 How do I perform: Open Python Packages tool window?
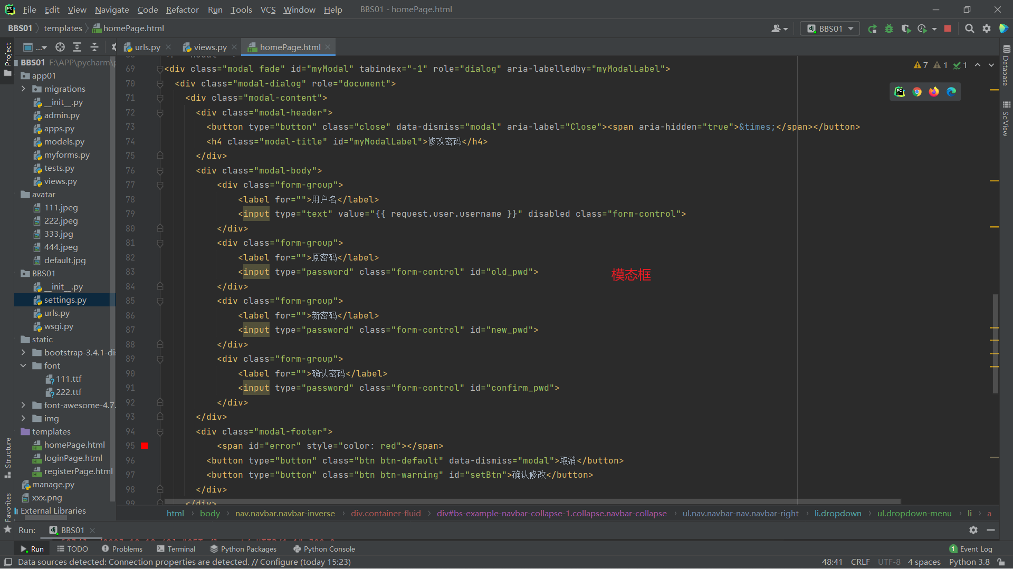[x=243, y=549]
